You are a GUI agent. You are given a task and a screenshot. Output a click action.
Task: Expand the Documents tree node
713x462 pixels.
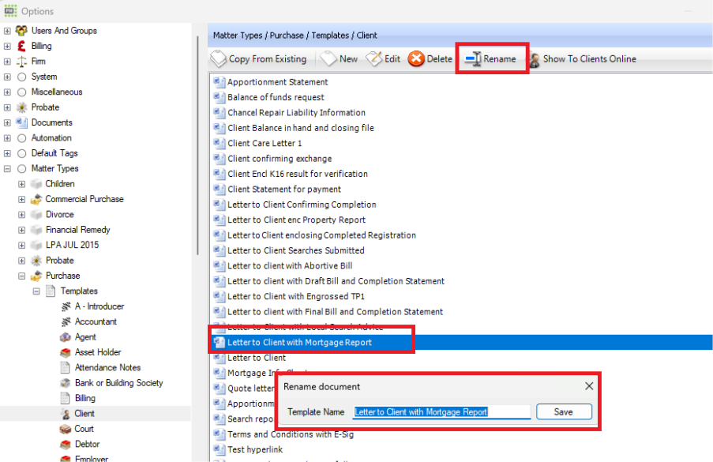click(8, 122)
